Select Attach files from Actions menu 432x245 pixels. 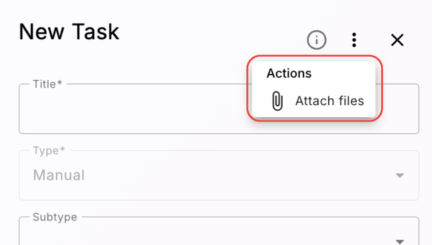coord(313,101)
